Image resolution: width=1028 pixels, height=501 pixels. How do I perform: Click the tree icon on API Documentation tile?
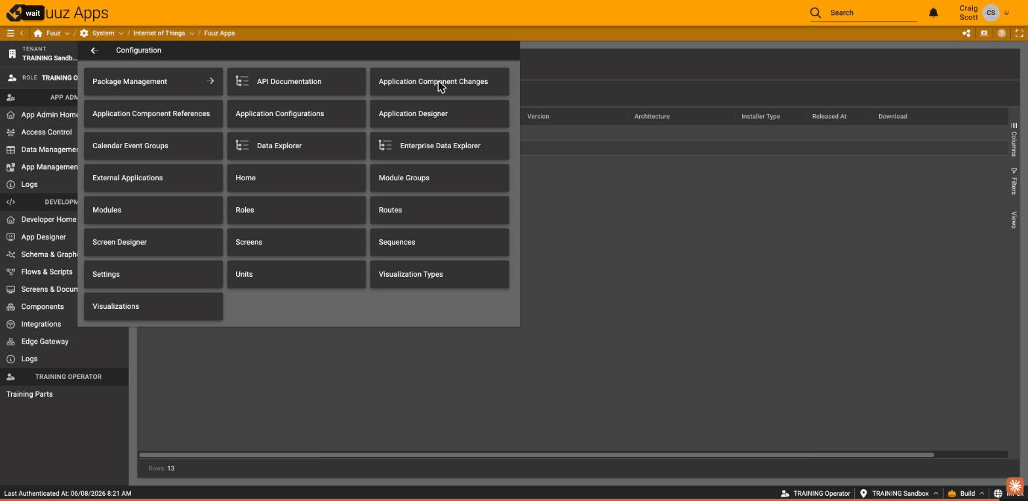click(243, 81)
